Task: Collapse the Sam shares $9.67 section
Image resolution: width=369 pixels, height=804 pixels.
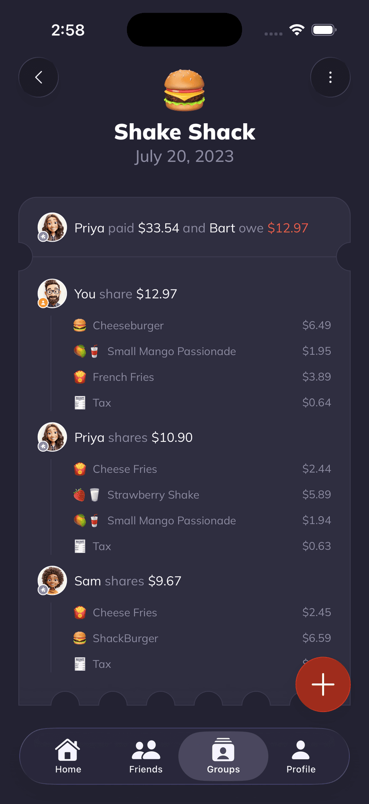Action: (128, 581)
